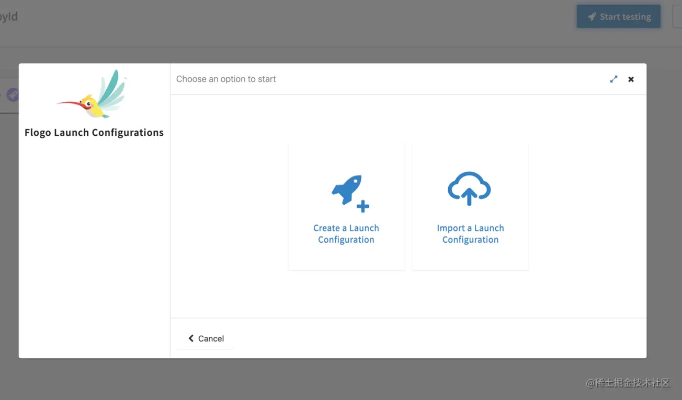Expand the dialog with the fullscreen arrows icon
This screenshot has height=400, width=682.
point(613,79)
